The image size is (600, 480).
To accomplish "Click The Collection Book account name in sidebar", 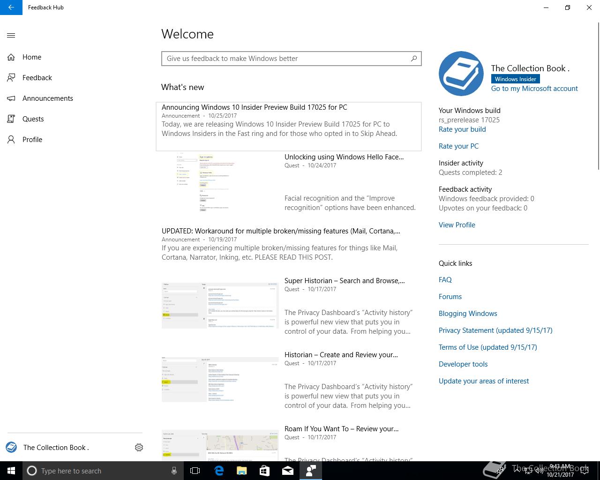I will click(x=56, y=448).
